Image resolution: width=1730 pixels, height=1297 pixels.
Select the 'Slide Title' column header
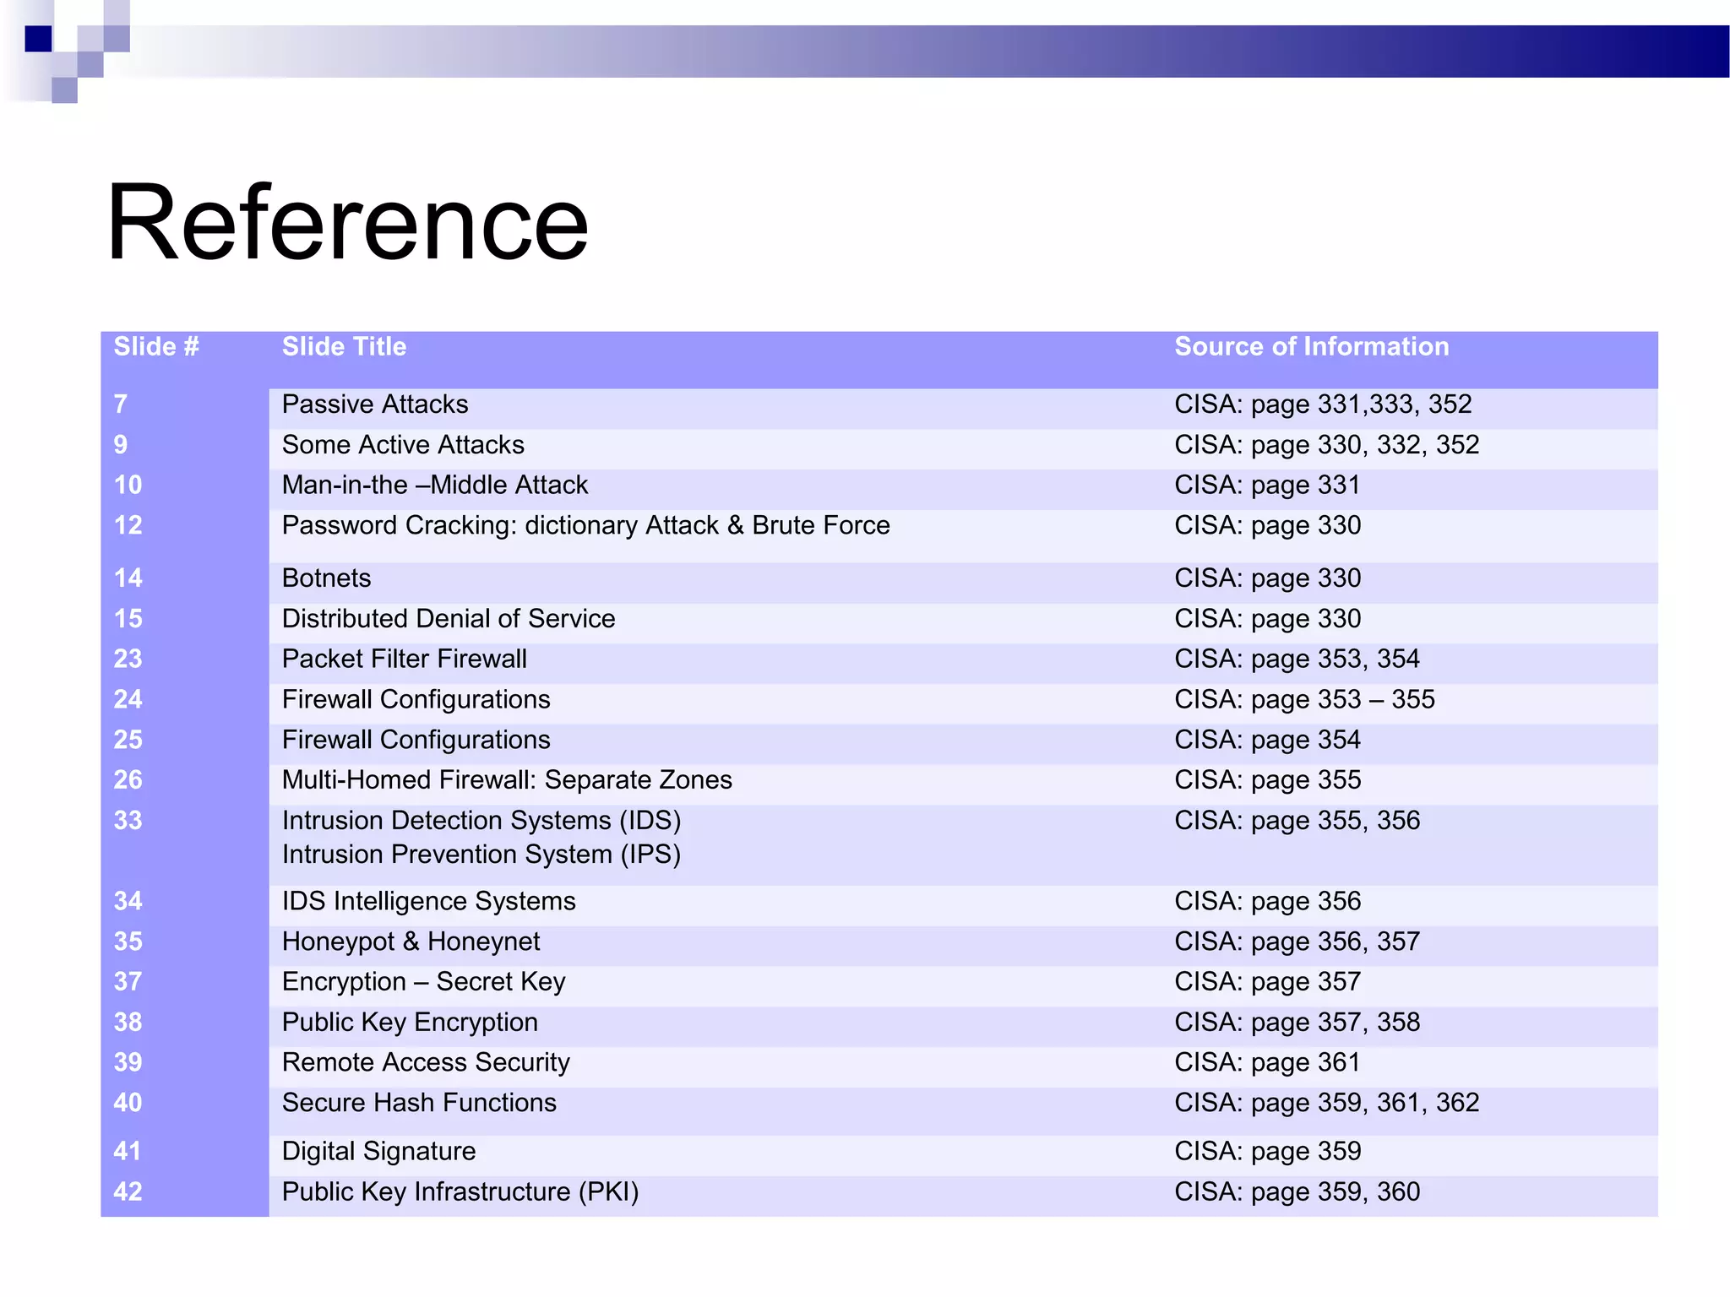[x=344, y=347]
